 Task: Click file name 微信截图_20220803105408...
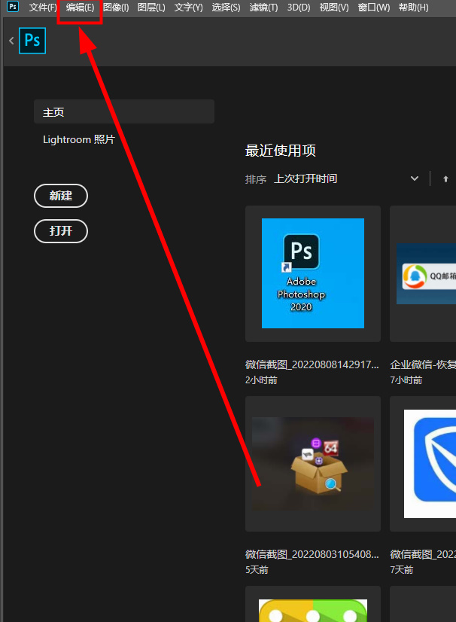[x=312, y=554]
